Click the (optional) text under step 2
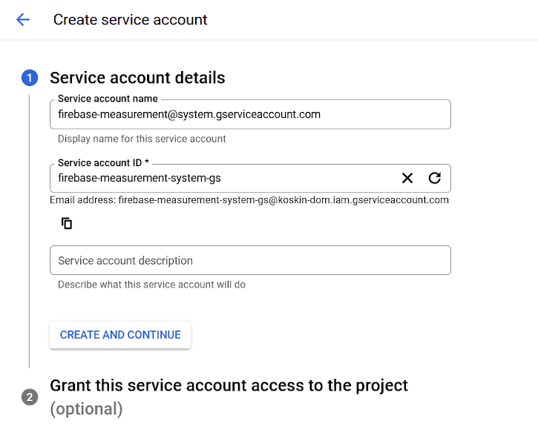 [x=86, y=409]
